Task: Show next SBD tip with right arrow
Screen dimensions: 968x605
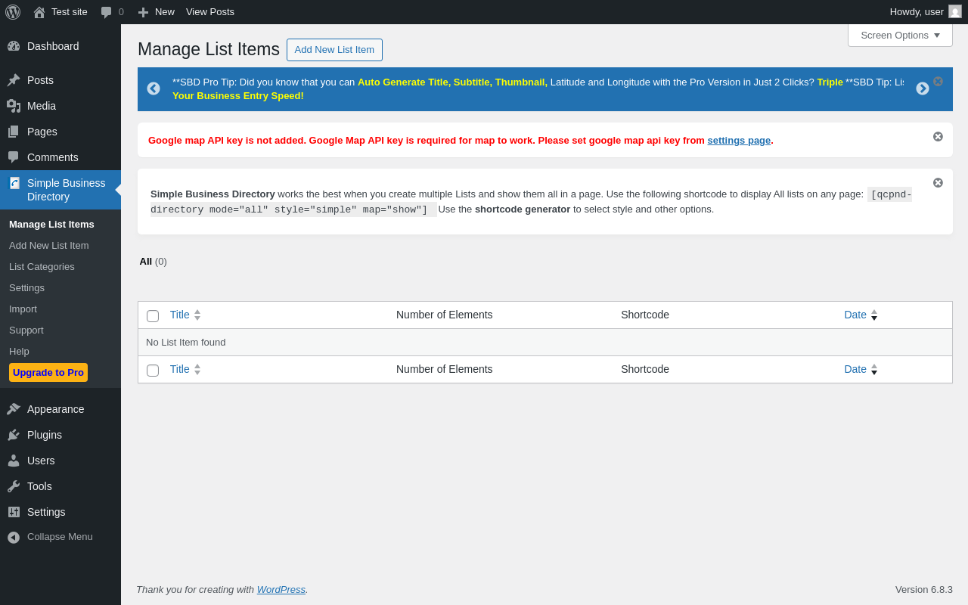Action: click(x=923, y=88)
